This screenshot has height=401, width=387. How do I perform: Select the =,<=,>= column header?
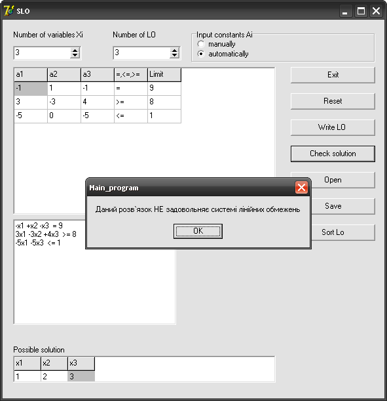[131, 75]
